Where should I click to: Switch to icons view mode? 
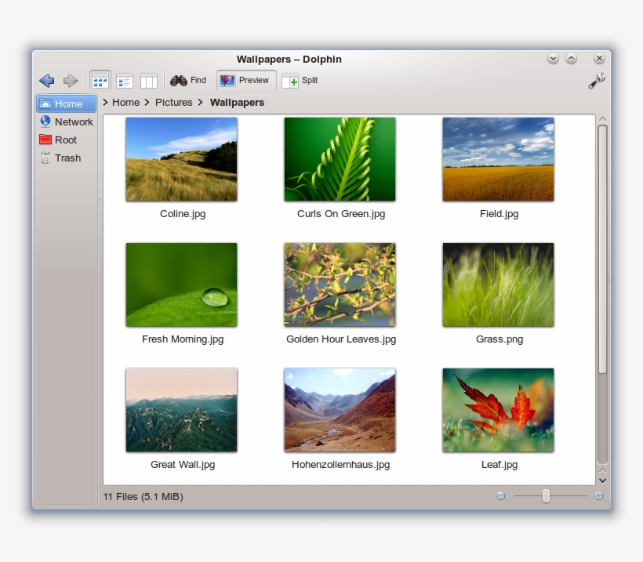pos(99,80)
